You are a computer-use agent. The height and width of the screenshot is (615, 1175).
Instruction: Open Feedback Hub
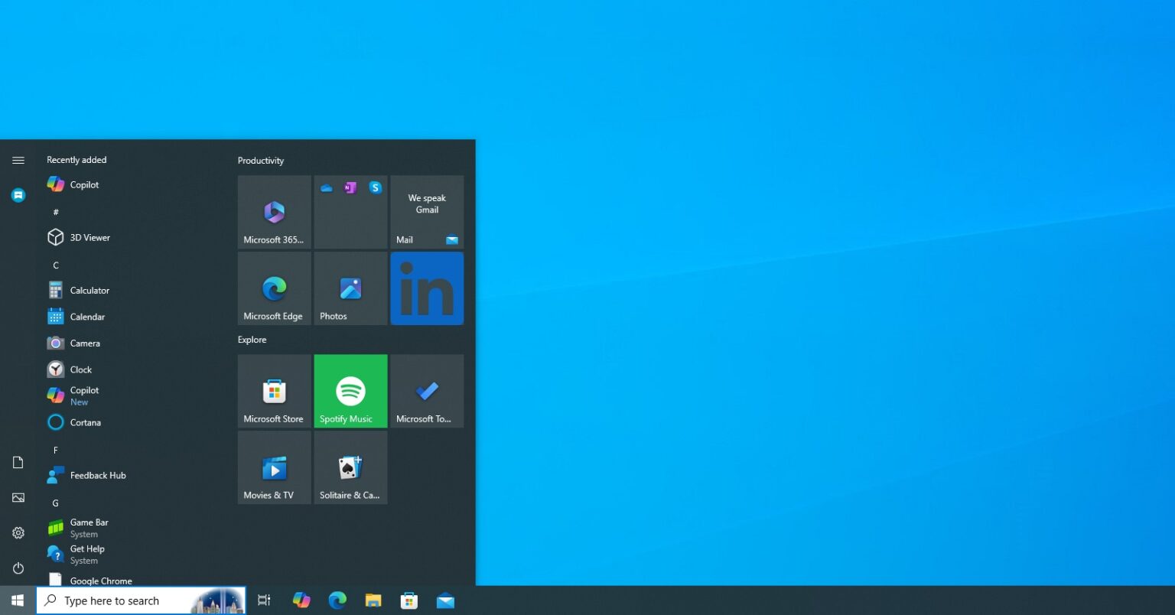click(x=97, y=475)
